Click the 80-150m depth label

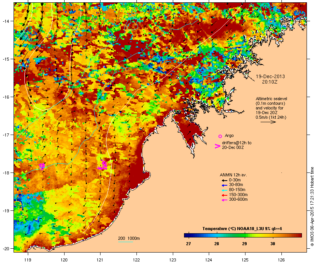click(x=237, y=190)
